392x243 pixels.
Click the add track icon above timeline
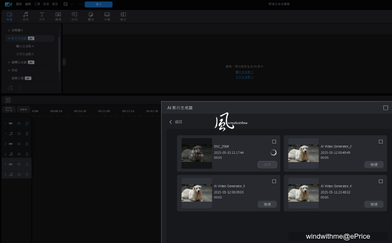tap(9, 109)
